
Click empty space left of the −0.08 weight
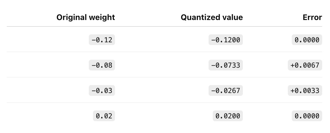[x=48, y=65]
